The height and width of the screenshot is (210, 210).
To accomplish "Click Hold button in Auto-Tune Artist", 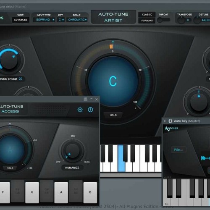I will [113, 115].
